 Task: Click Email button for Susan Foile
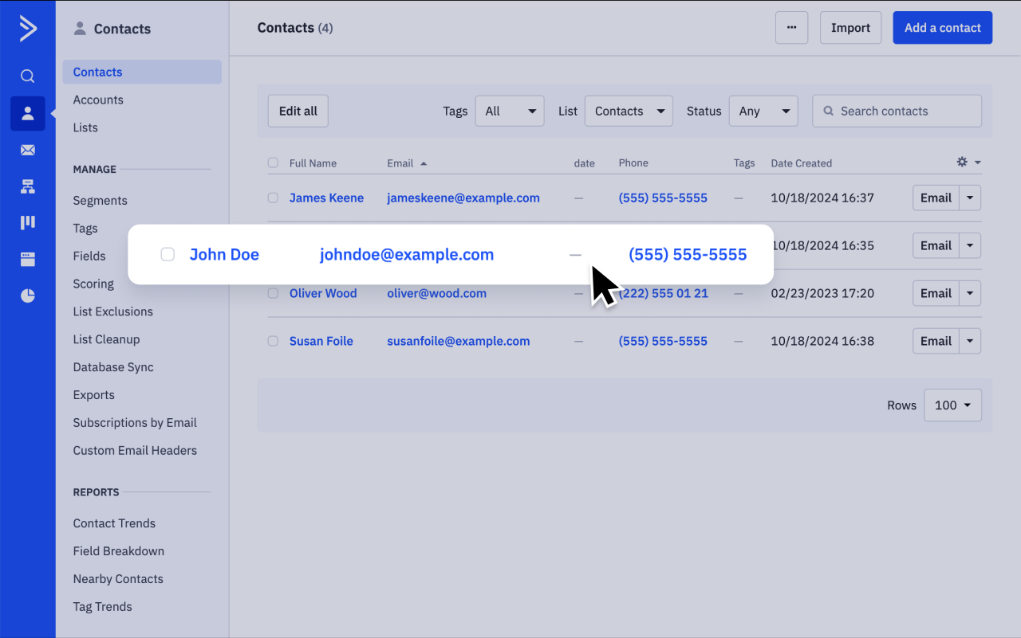(936, 341)
